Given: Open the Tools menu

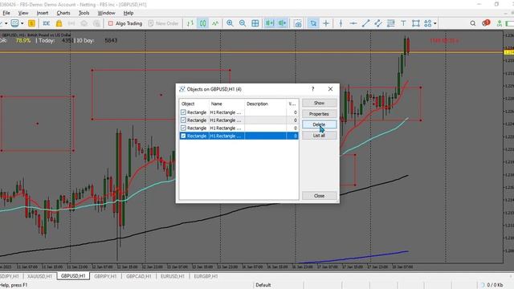Looking at the screenshot, I should [x=84, y=13].
